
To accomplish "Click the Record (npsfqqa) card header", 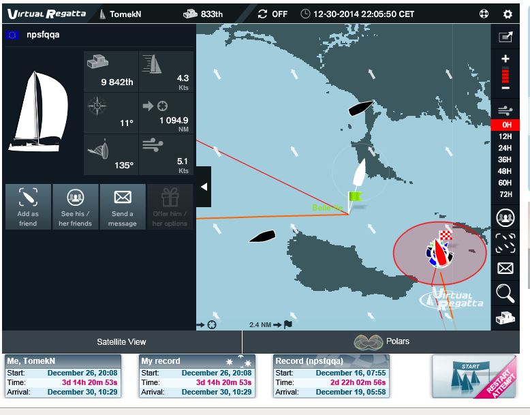I will (x=331, y=361).
